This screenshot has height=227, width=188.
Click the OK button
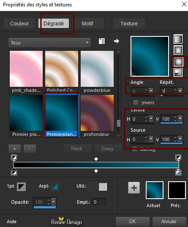tap(132, 221)
